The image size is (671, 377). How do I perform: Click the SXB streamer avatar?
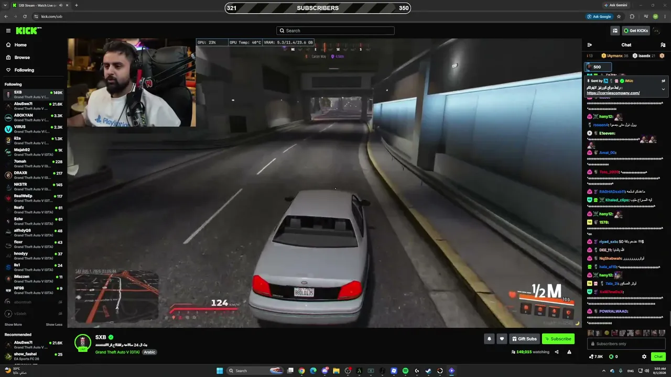point(83,342)
